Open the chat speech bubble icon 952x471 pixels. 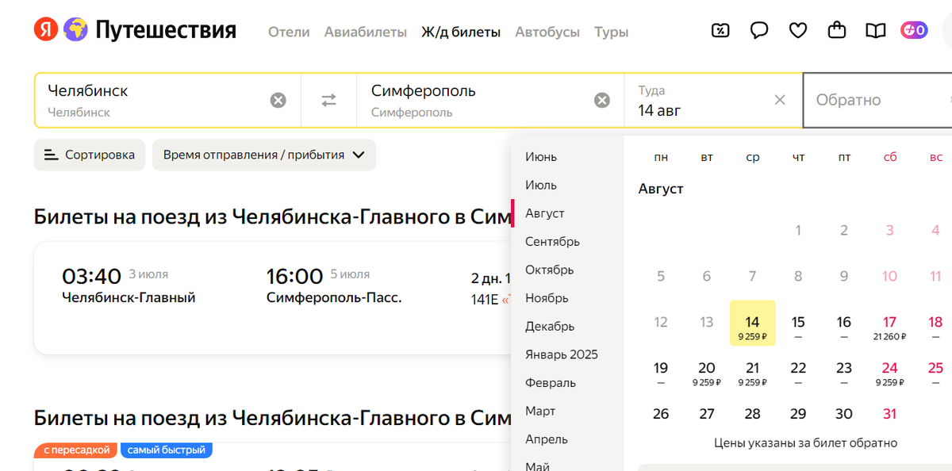[x=759, y=31]
